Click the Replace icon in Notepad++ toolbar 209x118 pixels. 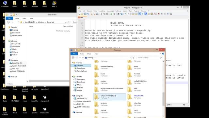pos(121,14)
